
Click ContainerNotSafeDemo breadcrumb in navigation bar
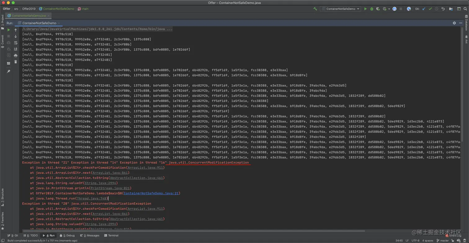point(56,9)
